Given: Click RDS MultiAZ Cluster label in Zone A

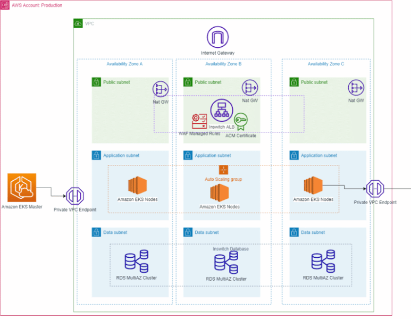Looking at the screenshot, I should click(137, 278).
